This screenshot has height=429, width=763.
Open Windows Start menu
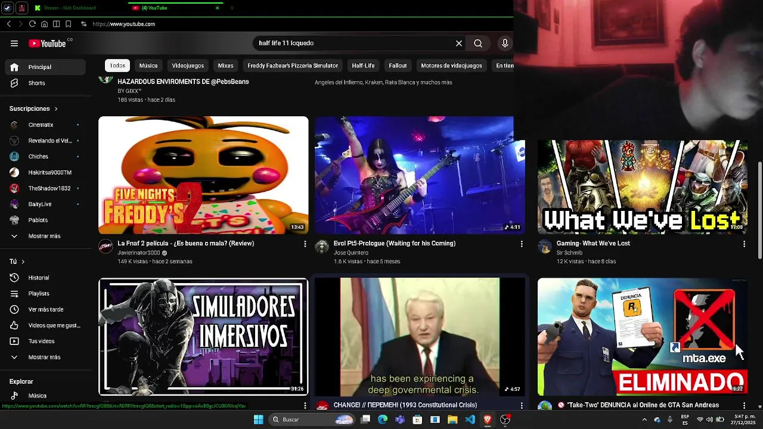[258, 419]
